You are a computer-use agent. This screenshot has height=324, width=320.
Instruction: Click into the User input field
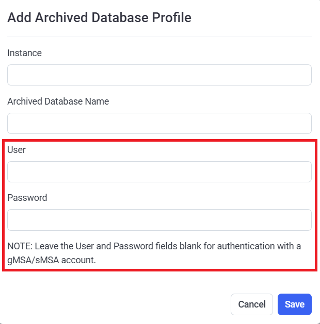point(159,172)
